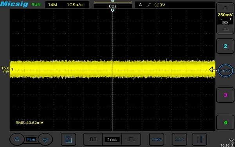The height and width of the screenshot is (147, 235).
Task: Open the CHx channel selection button
Action: tap(156, 140)
